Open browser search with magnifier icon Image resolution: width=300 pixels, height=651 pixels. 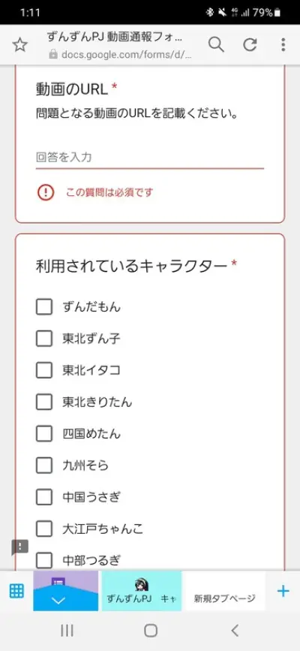pos(216,44)
